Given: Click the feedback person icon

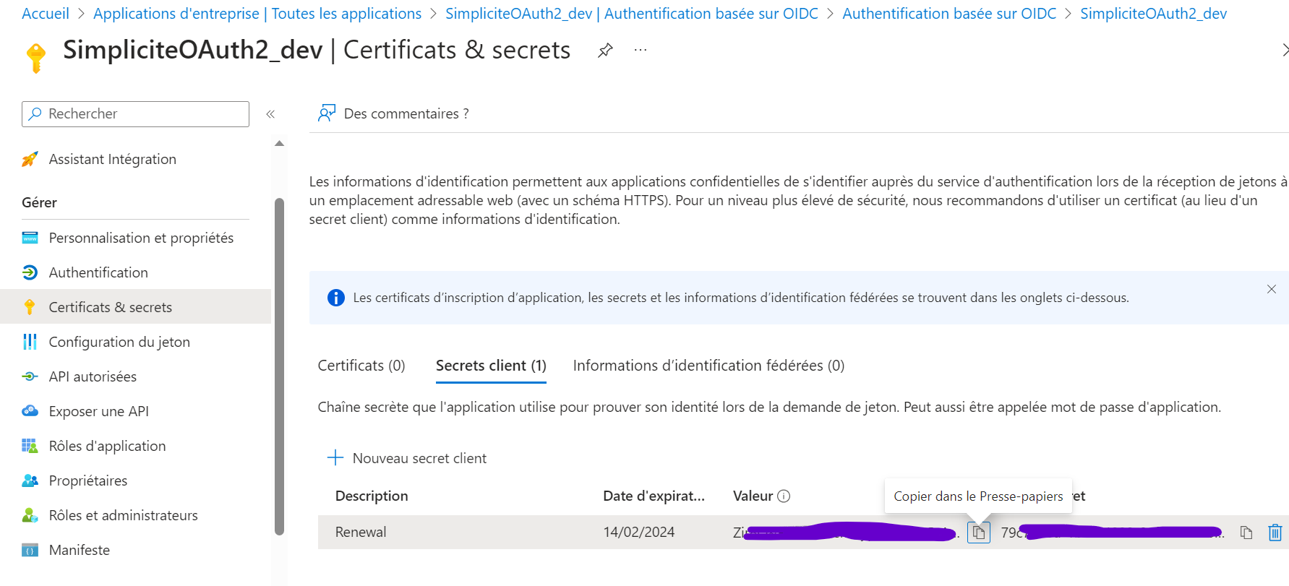Looking at the screenshot, I should [x=327, y=113].
